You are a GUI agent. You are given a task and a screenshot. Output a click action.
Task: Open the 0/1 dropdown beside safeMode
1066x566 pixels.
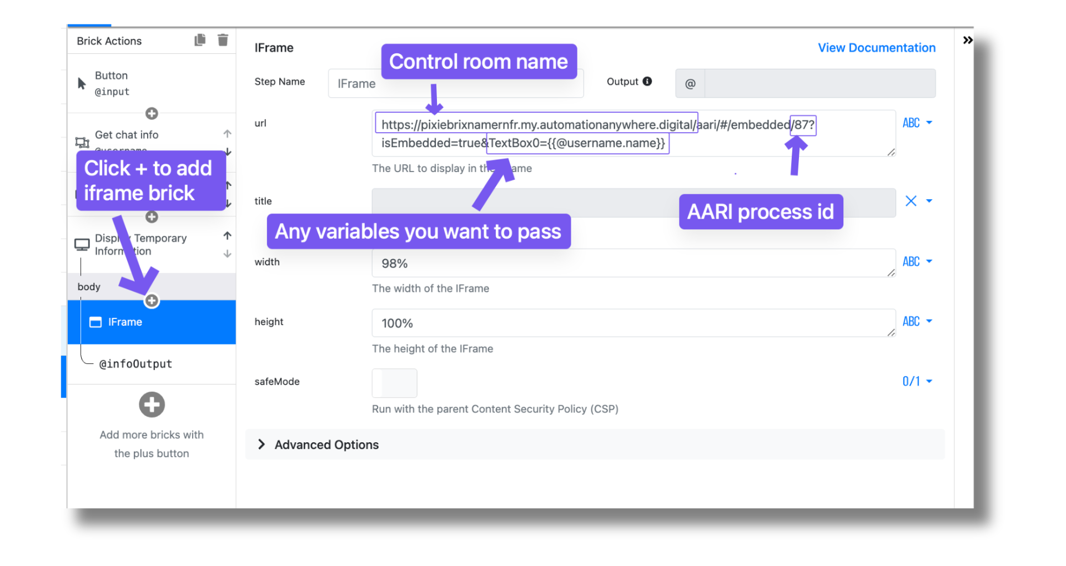(916, 381)
